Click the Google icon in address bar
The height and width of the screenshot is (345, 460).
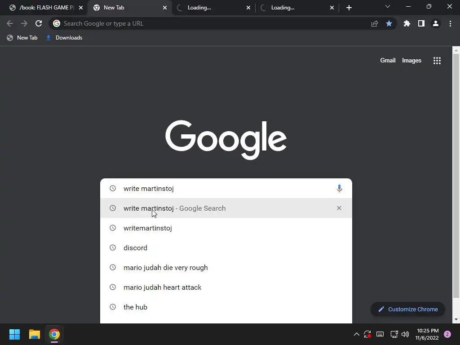57,23
